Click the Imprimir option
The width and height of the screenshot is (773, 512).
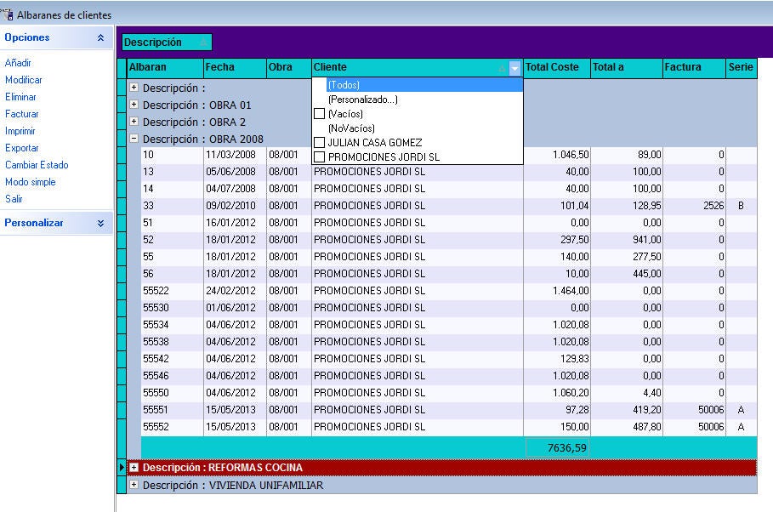[20, 131]
